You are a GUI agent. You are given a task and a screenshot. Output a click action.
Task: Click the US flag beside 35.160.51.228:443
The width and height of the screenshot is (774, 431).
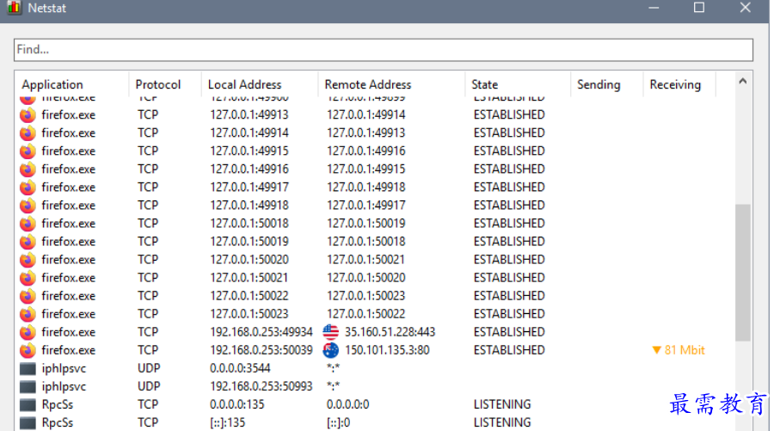(x=331, y=332)
